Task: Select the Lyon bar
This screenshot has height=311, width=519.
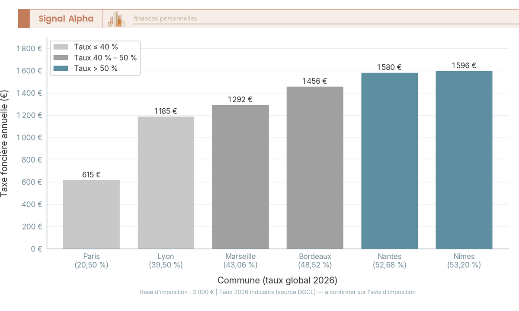Action: pos(166,183)
